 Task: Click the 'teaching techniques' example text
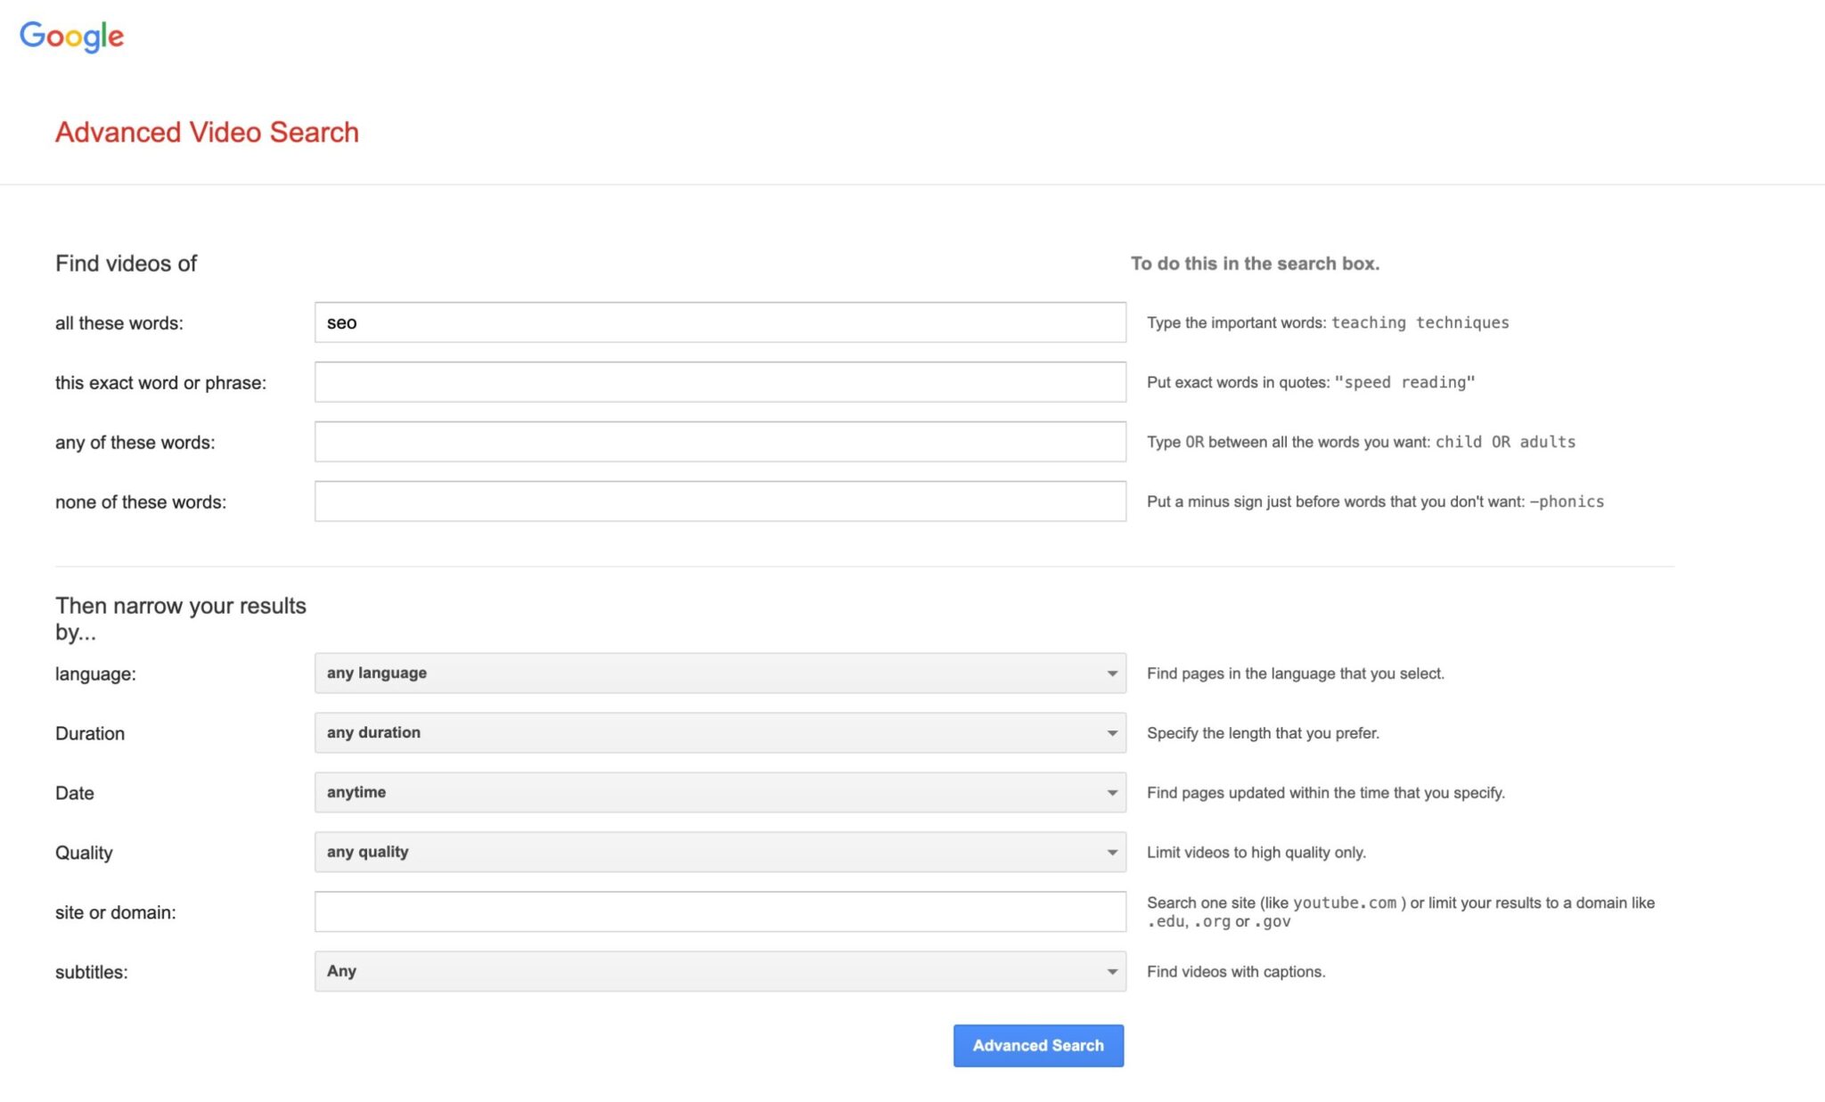tap(1420, 322)
